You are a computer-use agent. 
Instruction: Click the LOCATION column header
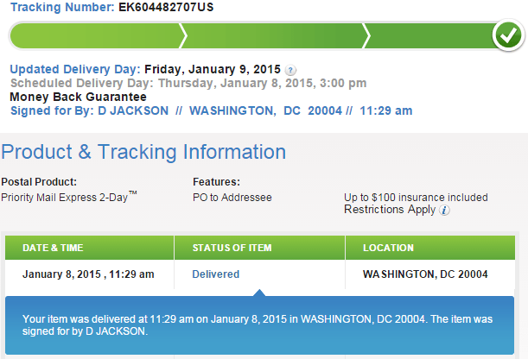pyautogui.click(x=388, y=248)
